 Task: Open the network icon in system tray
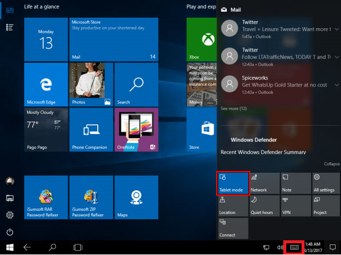tap(266, 247)
